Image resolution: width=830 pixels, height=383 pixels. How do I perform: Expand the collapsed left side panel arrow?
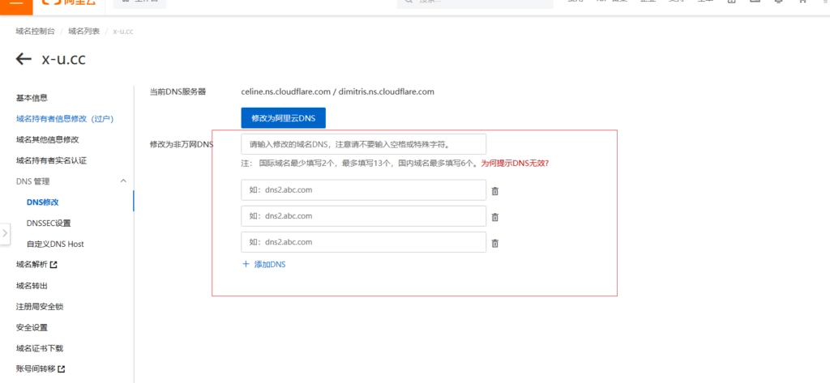5,232
